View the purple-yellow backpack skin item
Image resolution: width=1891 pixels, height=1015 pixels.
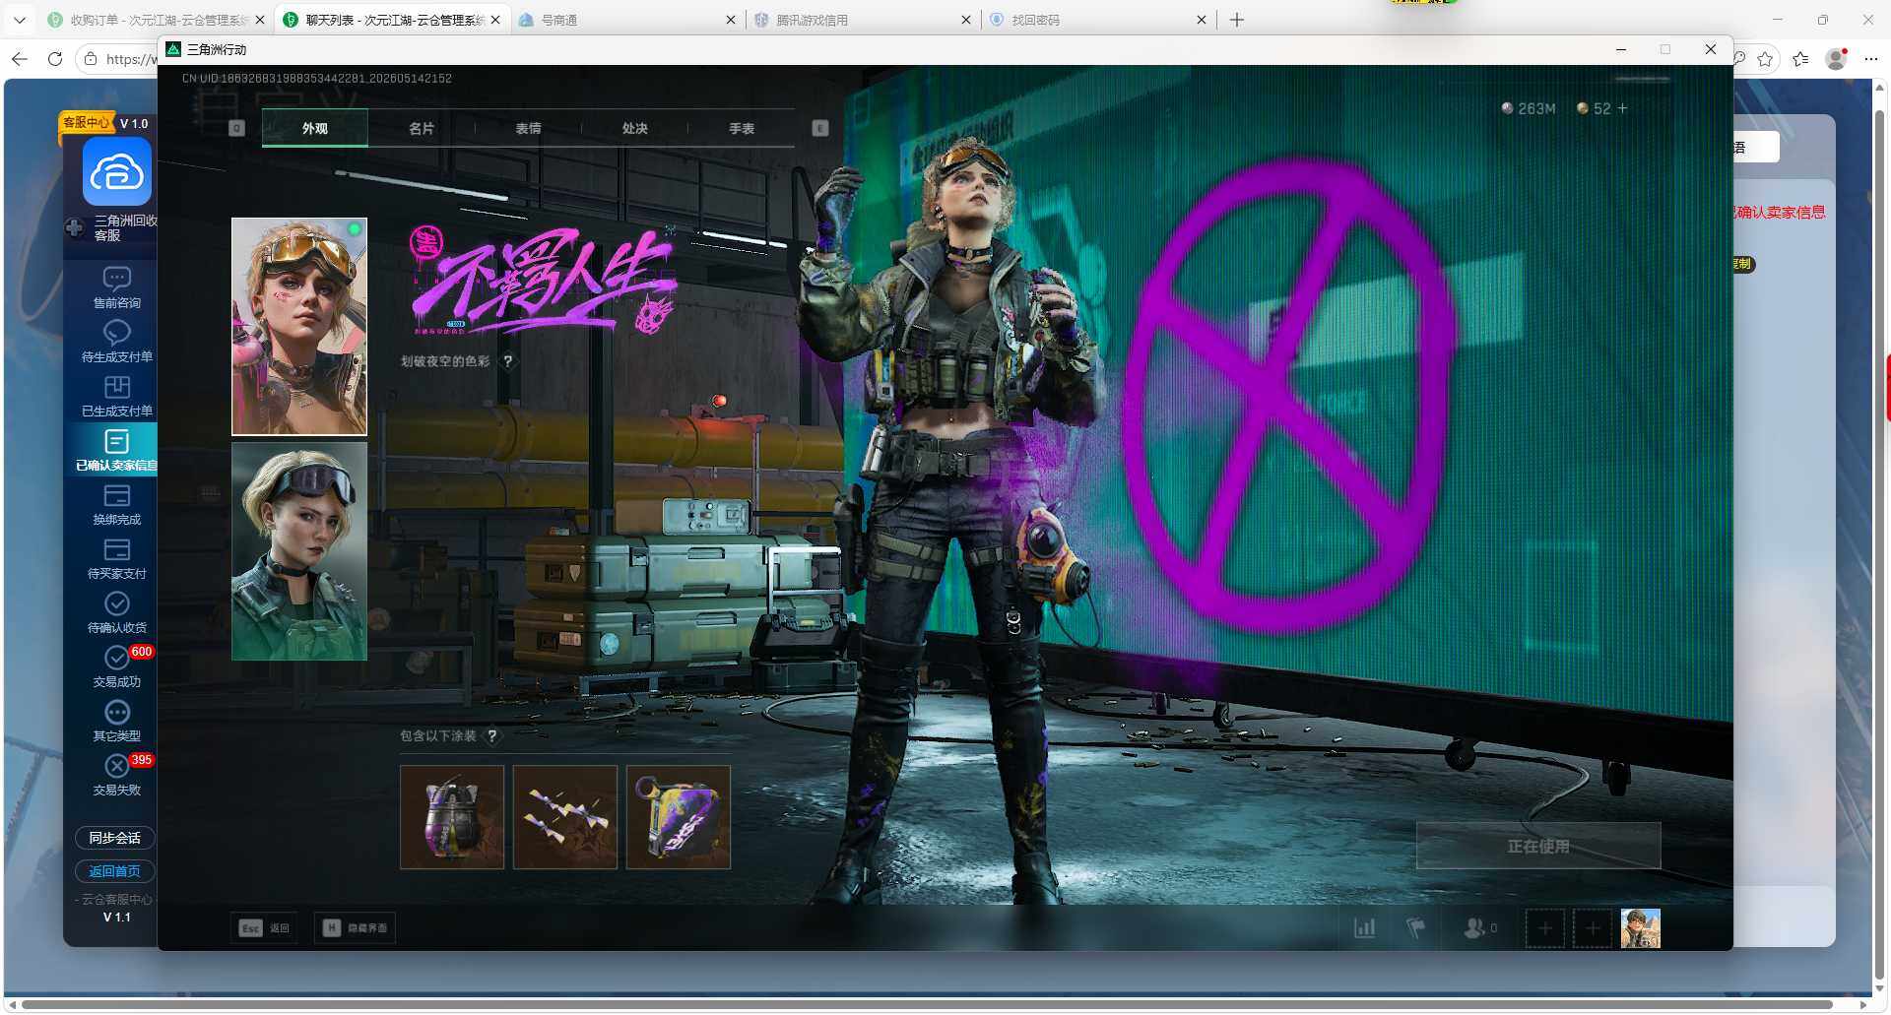pos(679,817)
